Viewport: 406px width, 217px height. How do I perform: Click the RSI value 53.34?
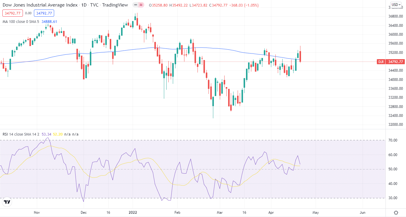[x=47, y=134]
